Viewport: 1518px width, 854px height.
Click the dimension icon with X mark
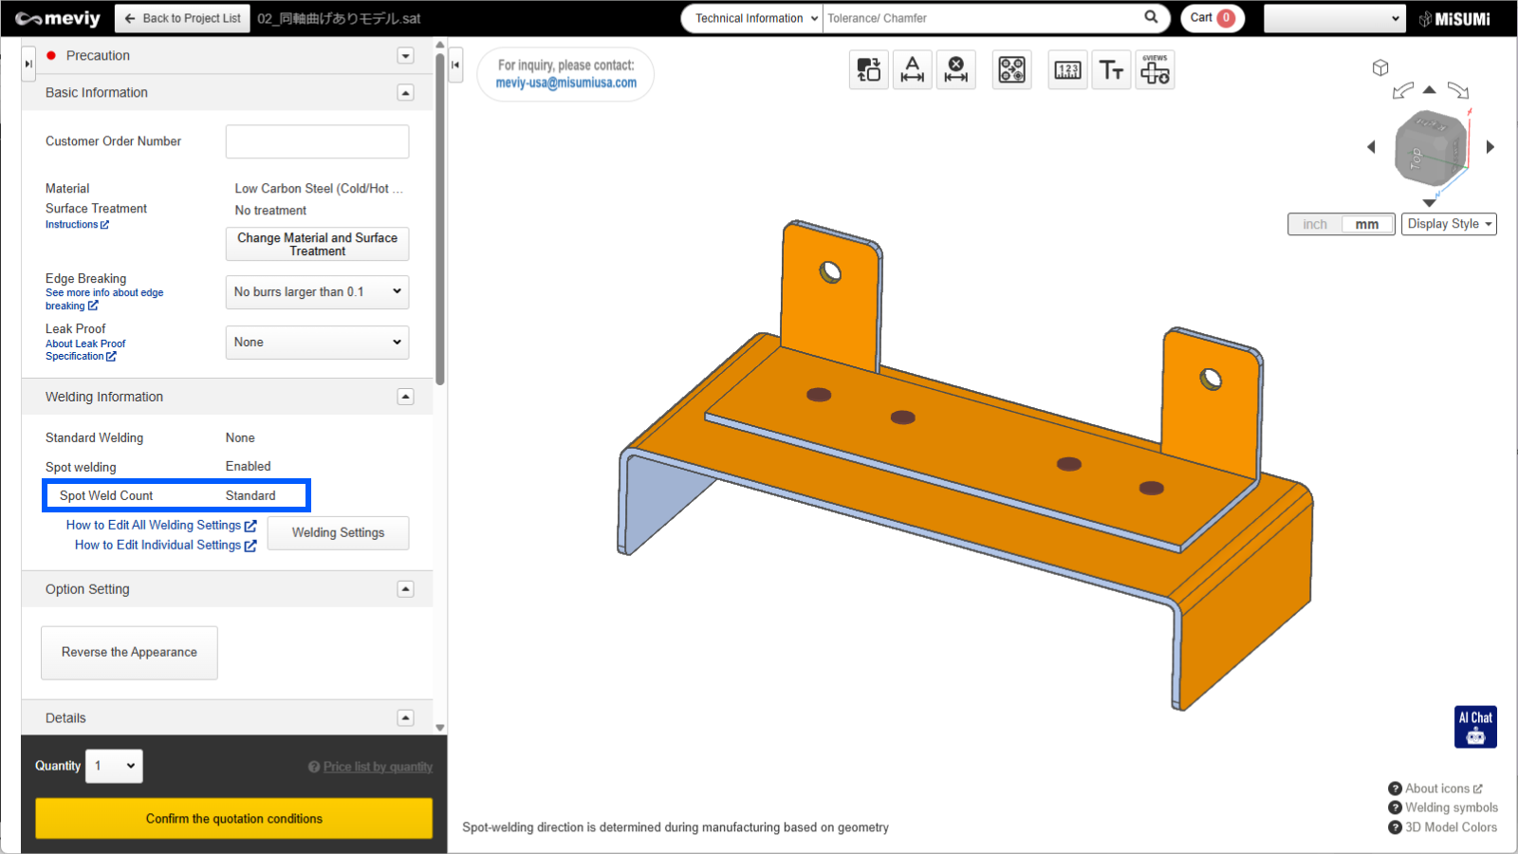(x=956, y=70)
